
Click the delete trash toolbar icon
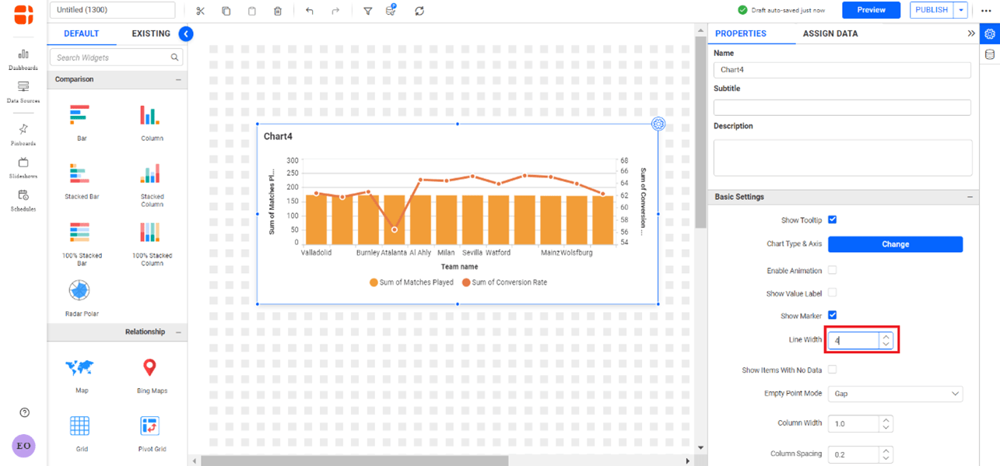(278, 11)
